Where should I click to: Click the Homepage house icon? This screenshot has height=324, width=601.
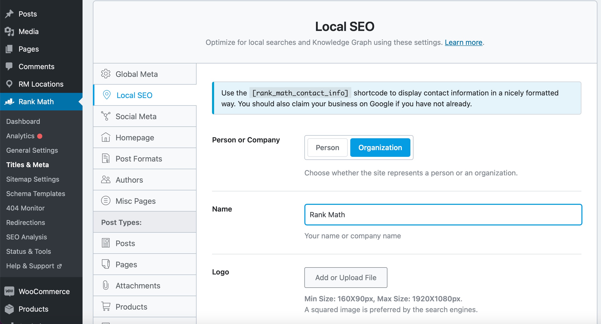(x=106, y=137)
